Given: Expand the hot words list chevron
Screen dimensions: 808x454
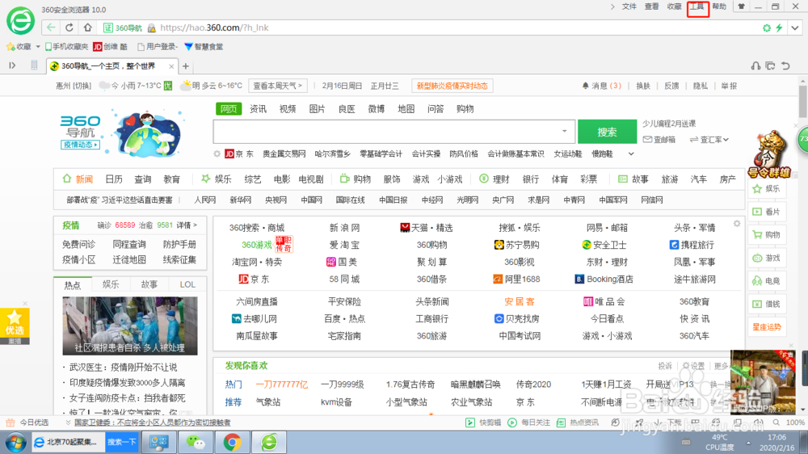Looking at the screenshot, I should click(631, 154).
